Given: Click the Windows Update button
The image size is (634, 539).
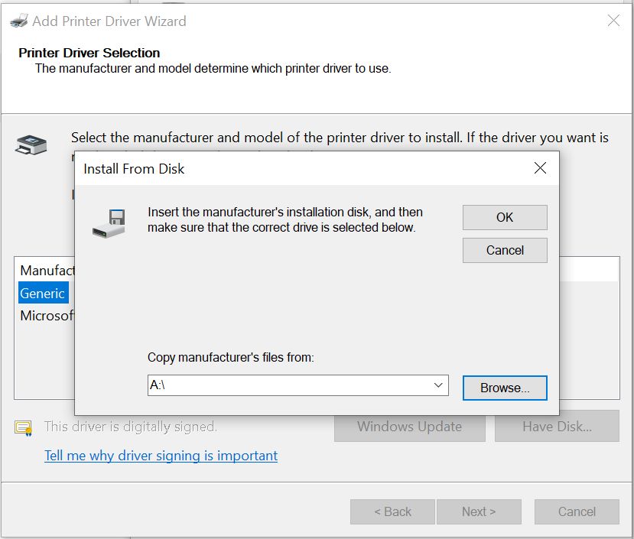Looking at the screenshot, I should click(409, 427).
